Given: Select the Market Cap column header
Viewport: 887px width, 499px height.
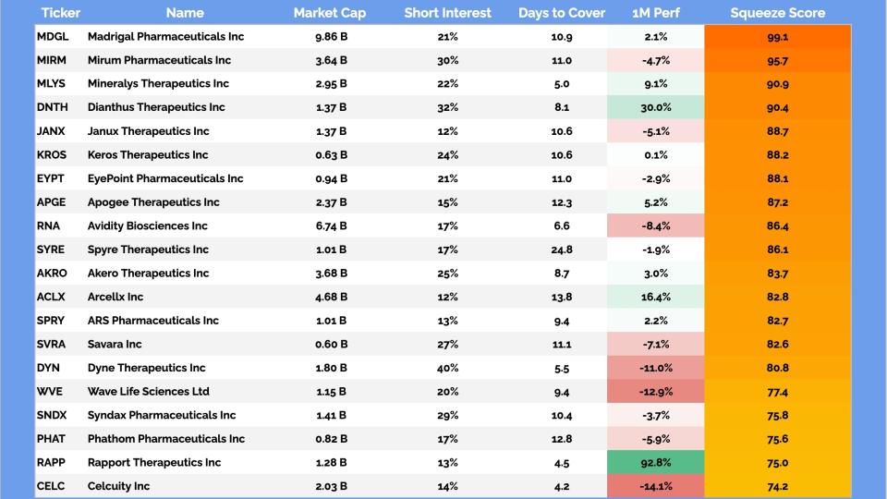Looking at the screenshot, I should (x=330, y=13).
